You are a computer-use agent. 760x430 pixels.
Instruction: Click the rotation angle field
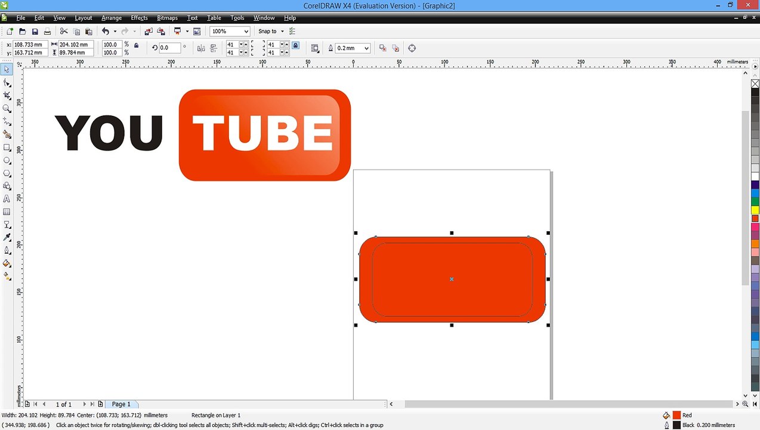coord(169,48)
